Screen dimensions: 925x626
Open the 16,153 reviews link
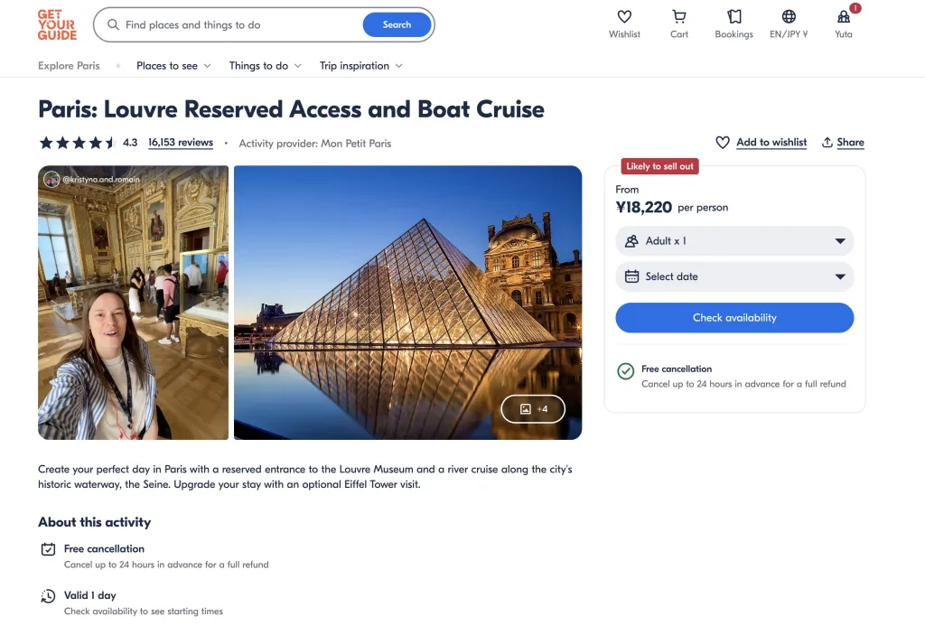coord(181,143)
